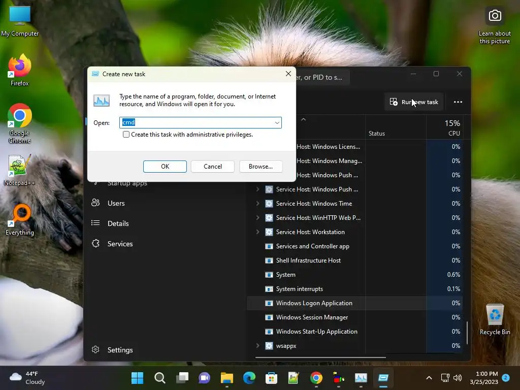Image resolution: width=520 pixels, height=390 pixels.
Task: Open the Recycle Bin
Action: (495, 320)
